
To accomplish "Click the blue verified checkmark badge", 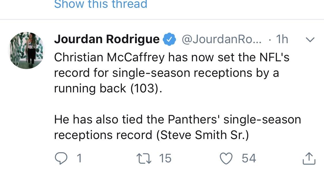I will 169,39.
